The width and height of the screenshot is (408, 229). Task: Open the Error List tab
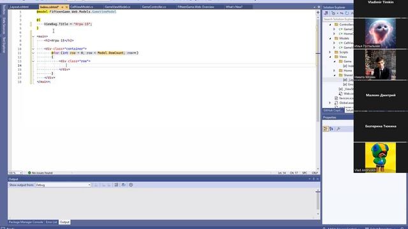[x=51, y=222]
